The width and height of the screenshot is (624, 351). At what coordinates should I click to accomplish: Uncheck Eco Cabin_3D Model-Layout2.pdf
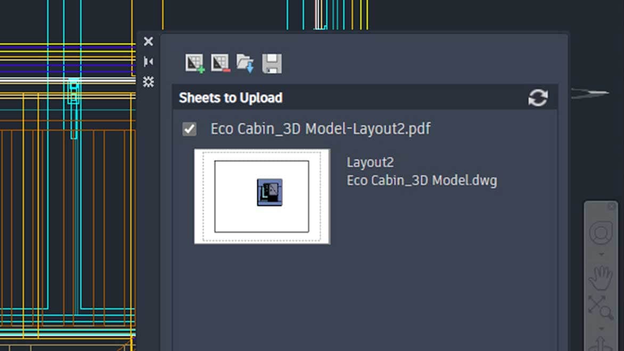[x=189, y=128]
